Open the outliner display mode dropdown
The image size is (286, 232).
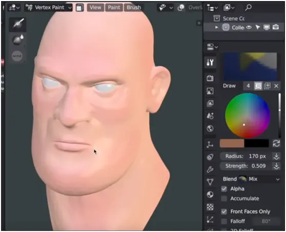click(229, 8)
